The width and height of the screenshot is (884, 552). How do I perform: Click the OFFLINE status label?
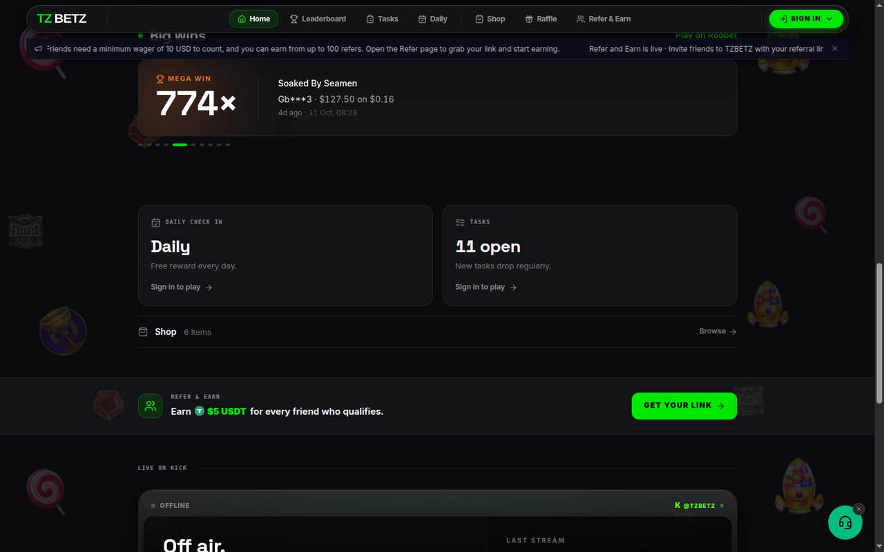170,506
